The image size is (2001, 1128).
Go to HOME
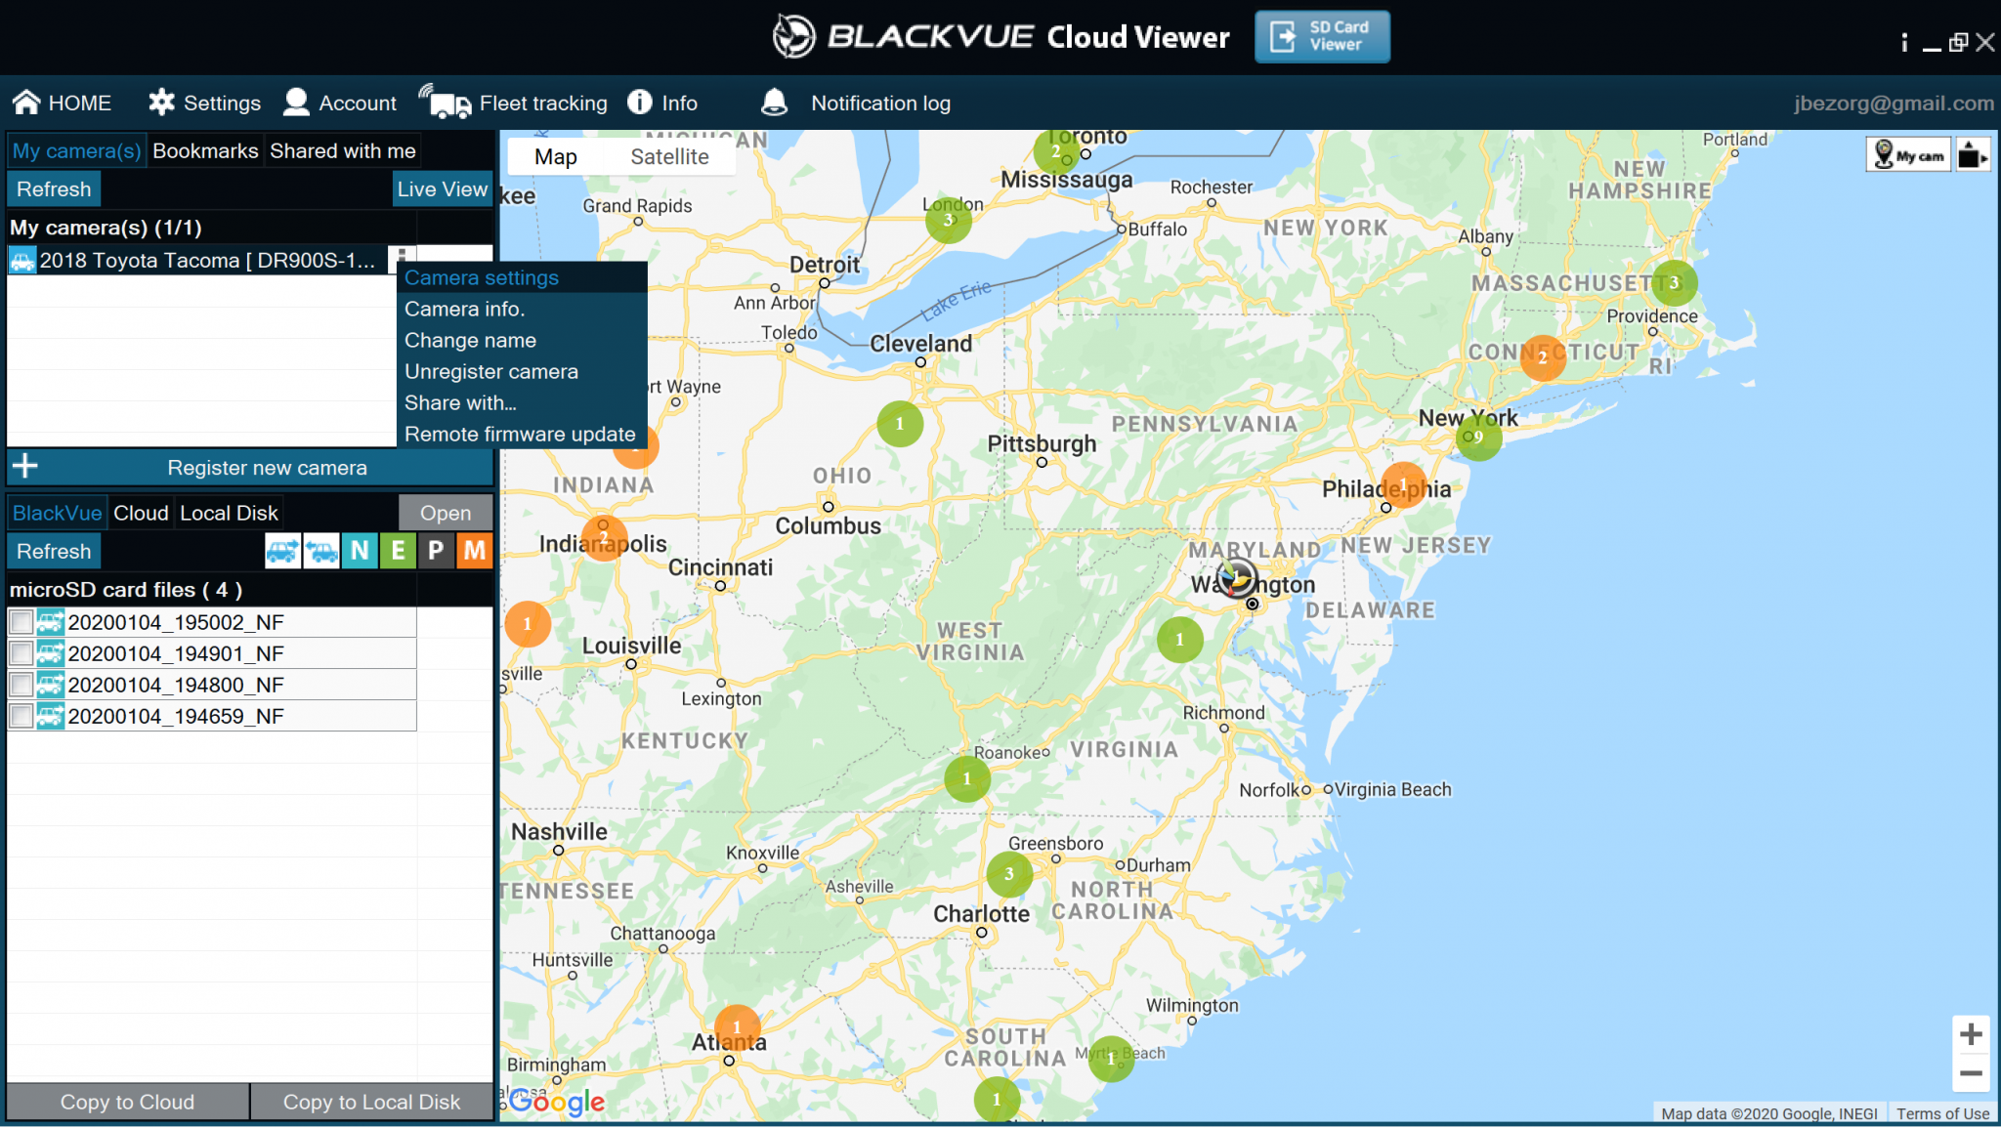[62, 103]
